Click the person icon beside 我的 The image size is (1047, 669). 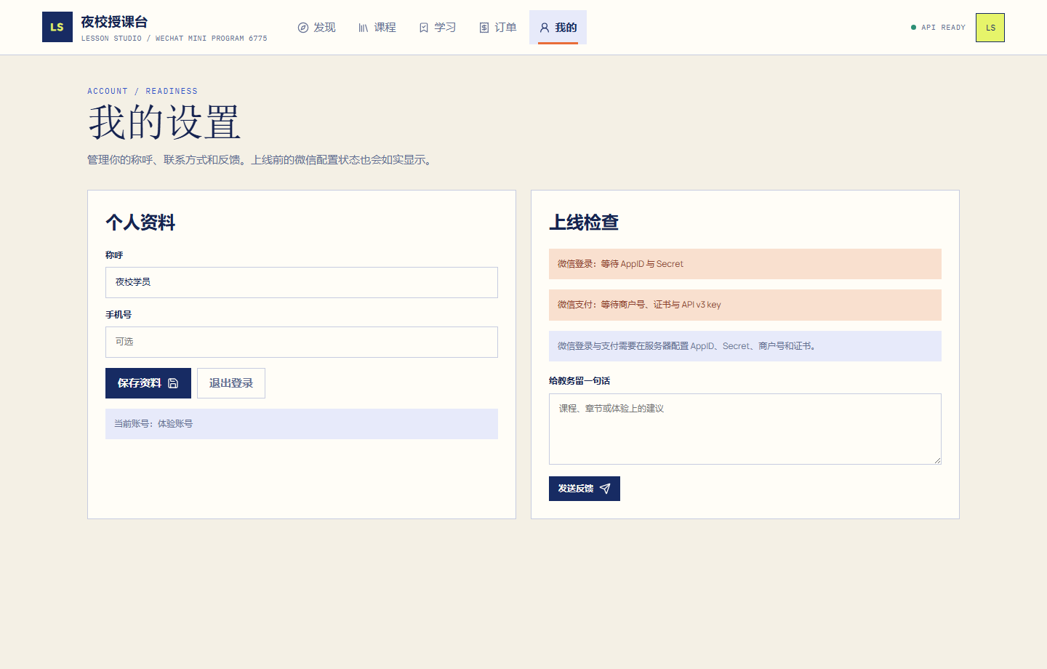[545, 28]
